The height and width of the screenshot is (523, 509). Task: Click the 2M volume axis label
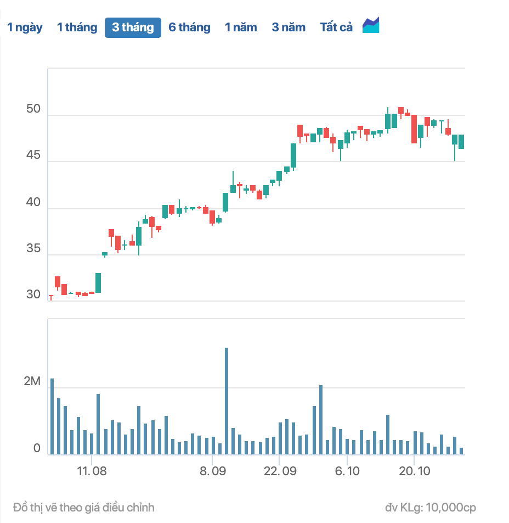pos(32,382)
